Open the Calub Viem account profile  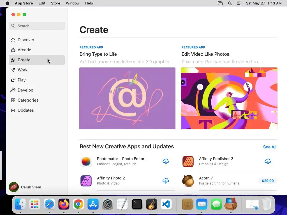click(25, 187)
